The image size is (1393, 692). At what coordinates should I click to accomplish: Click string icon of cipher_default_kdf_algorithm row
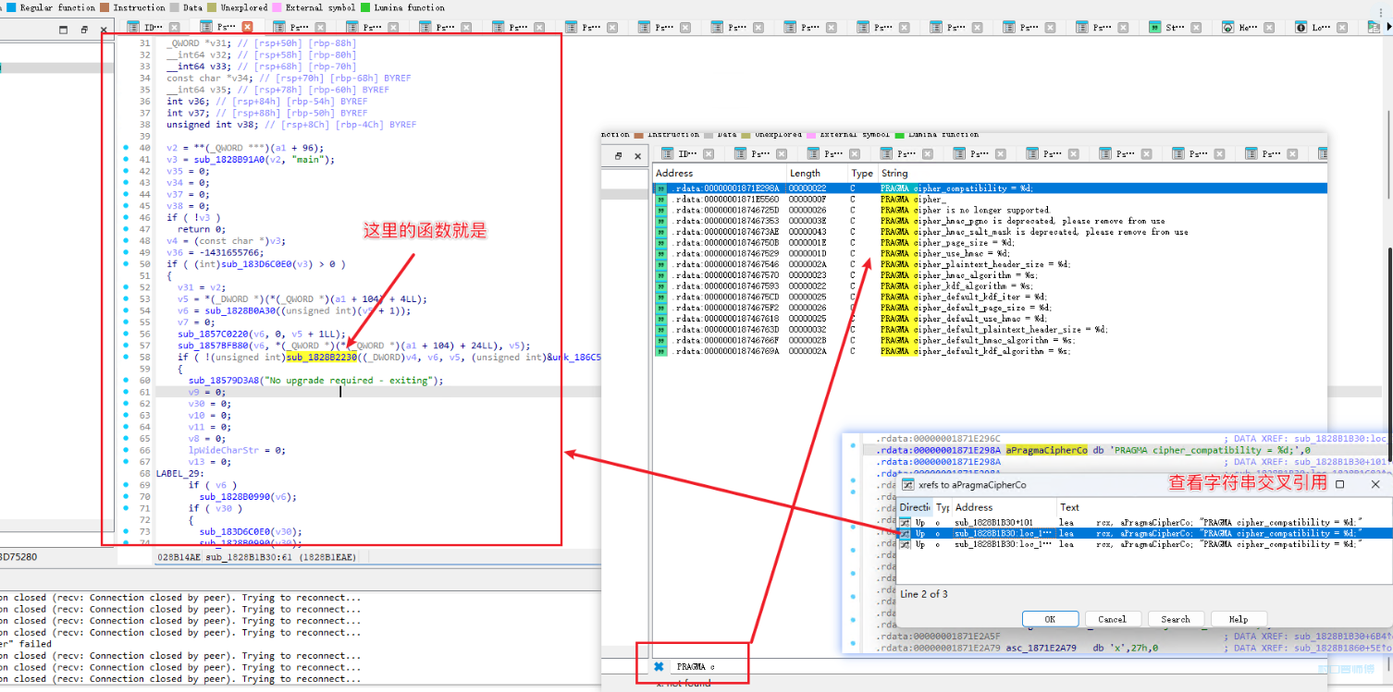point(661,351)
